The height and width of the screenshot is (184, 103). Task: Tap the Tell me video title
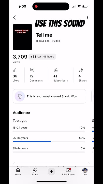(x=44, y=35)
